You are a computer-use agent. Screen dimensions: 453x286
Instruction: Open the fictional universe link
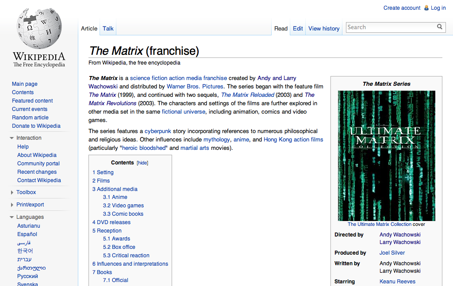(184, 111)
